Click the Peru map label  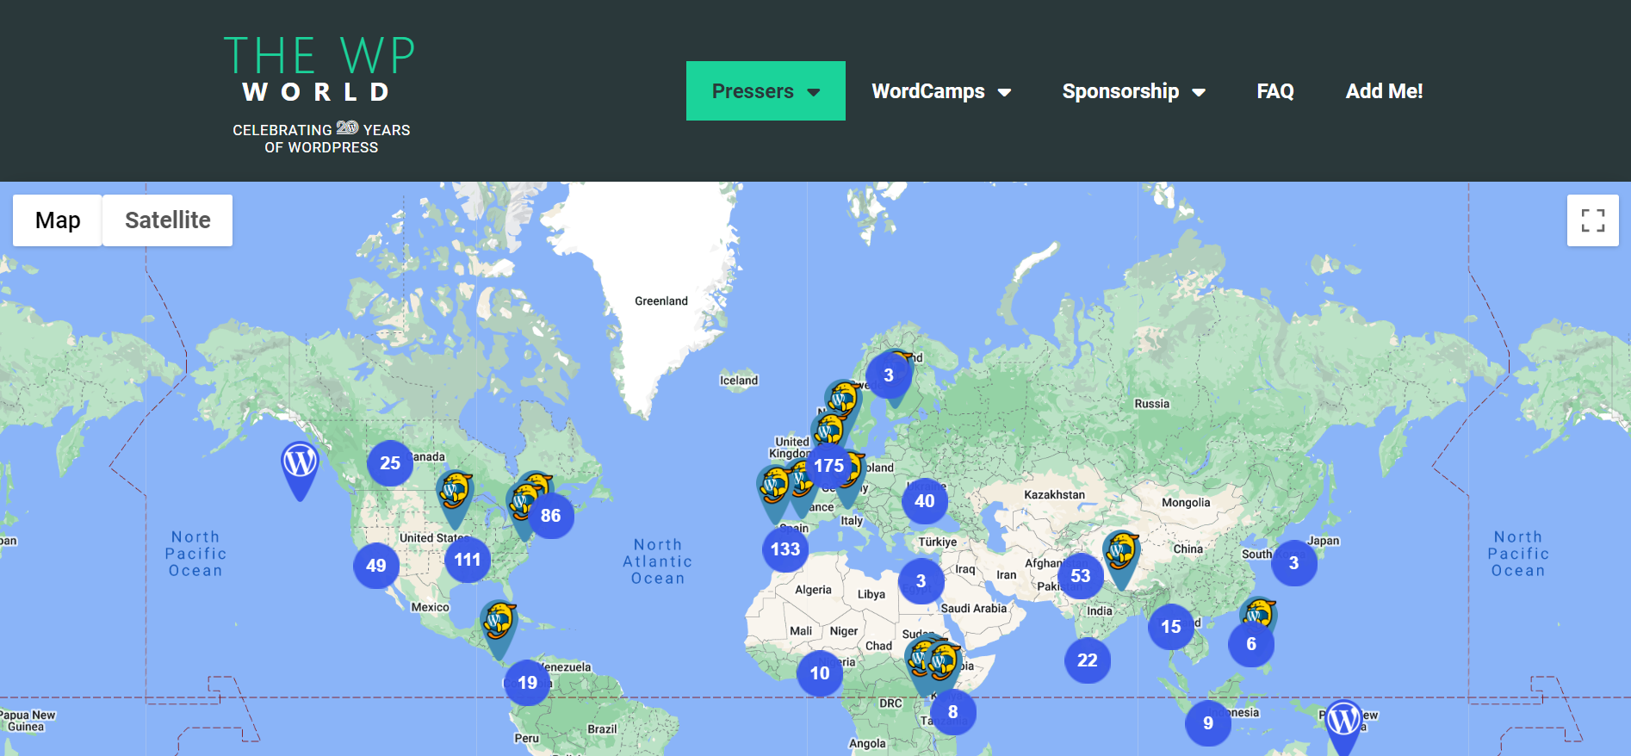pyautogui.click(x=526, y=739)
